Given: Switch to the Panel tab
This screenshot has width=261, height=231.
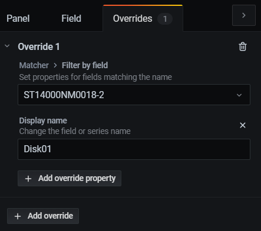Looking at the screenshot, I should pos(18,18).
